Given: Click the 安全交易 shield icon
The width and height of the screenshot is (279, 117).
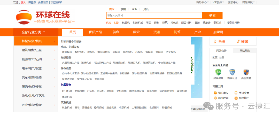Looking at the screenshot, I should (x=246, y=72).
